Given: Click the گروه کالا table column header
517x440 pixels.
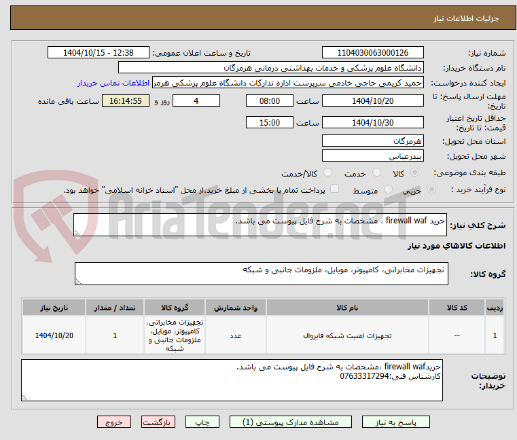Looking at the screenshot, I should 175,308.
